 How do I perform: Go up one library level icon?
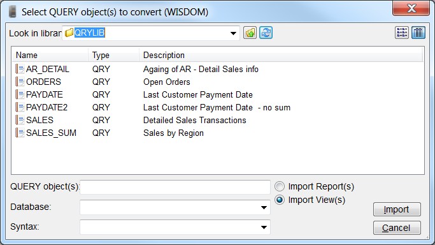[x=250, y=33]
